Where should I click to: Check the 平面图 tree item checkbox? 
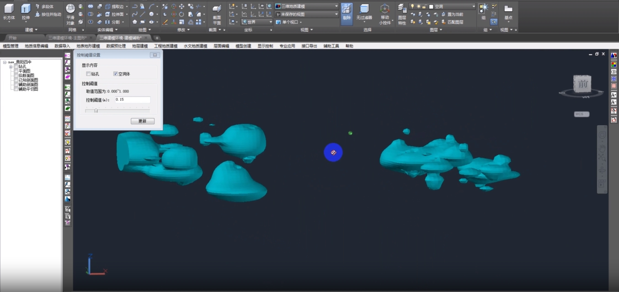(x=16, y=71)
